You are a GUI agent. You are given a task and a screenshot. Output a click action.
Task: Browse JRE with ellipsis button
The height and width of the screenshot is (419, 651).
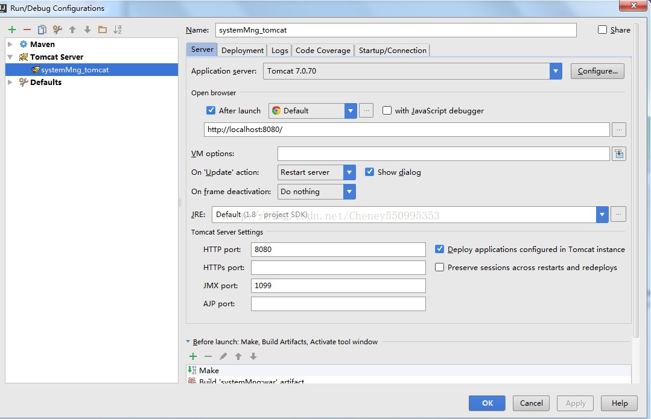tap(618, 215)
